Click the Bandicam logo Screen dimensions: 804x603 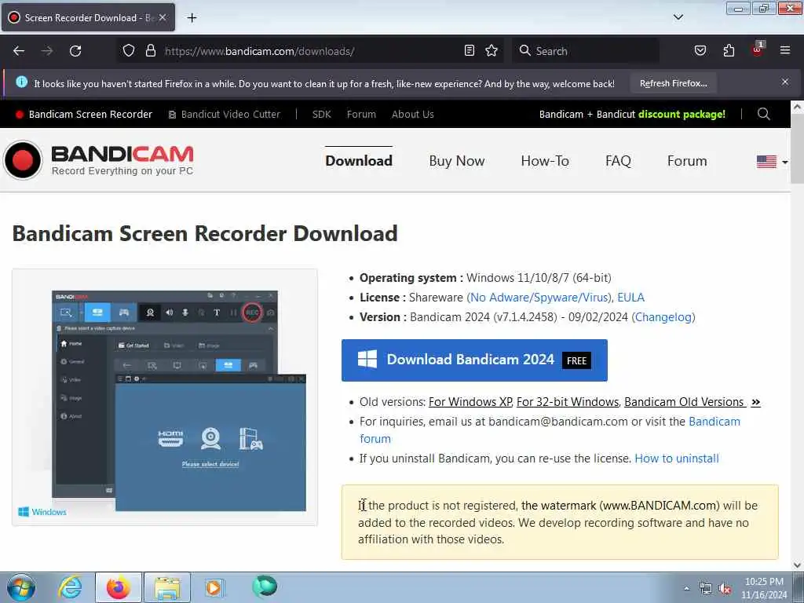pyautogui.click(x=98, y=160)
